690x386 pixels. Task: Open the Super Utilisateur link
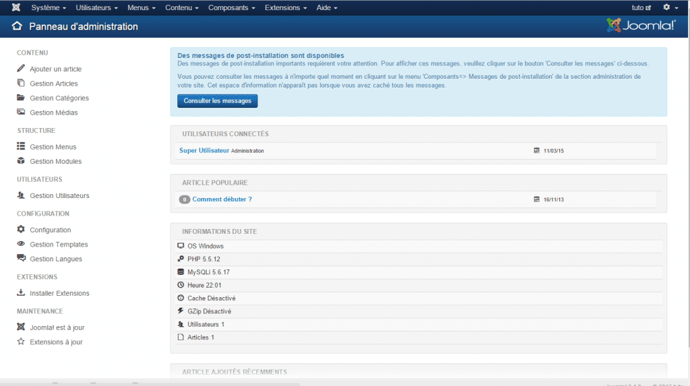(204, 150)
